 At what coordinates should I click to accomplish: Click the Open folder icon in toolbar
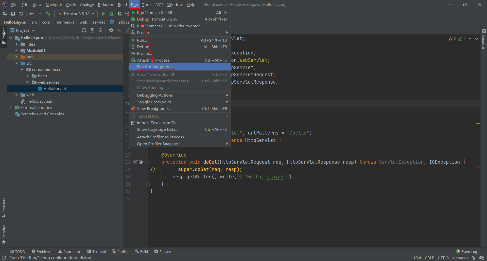[5, 14]
